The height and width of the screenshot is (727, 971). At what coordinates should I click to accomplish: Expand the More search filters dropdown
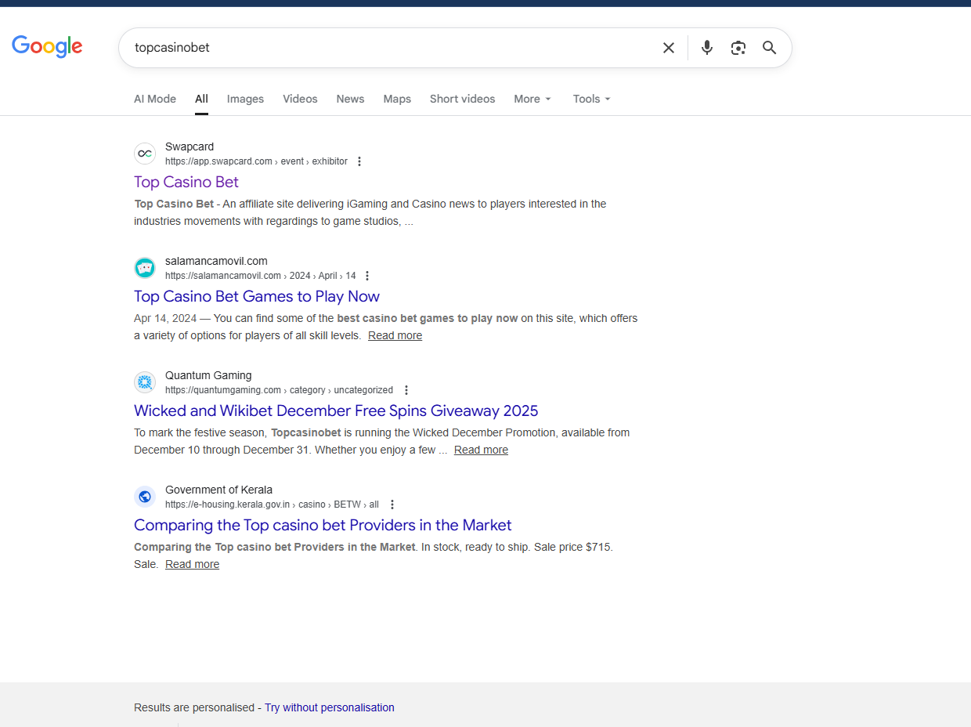point(532,99)
